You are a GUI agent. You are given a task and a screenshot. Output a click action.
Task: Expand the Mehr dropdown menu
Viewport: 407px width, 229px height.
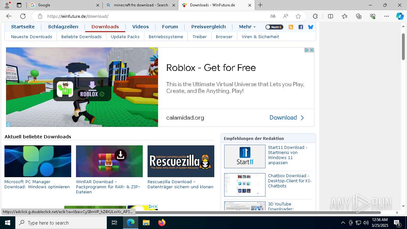(x=247, y=27)
